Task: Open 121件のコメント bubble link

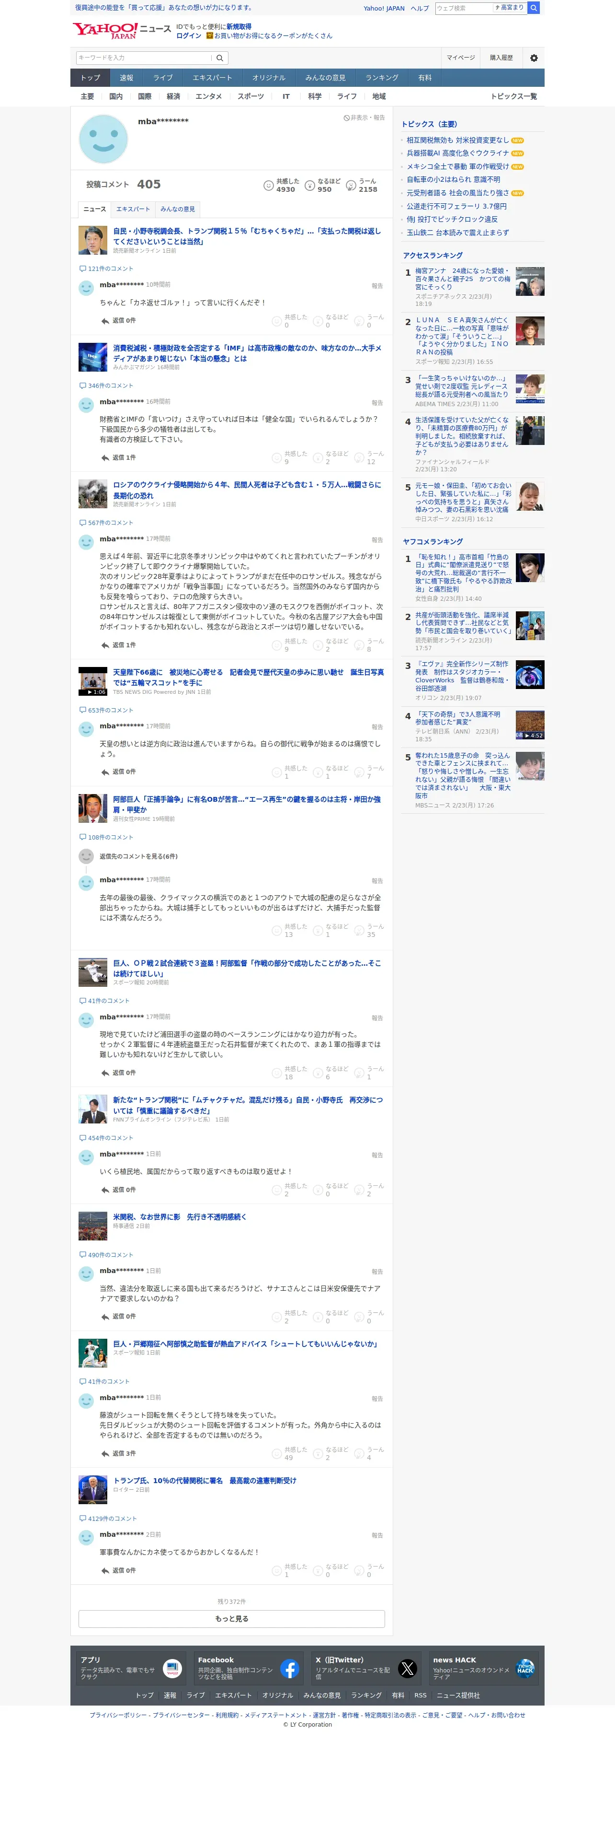Action: click(x=106, y=269)
